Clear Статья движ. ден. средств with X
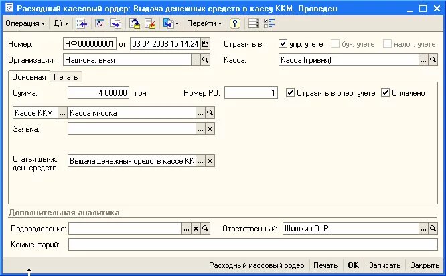The image size is (446, 276). (x=210, y=161)
